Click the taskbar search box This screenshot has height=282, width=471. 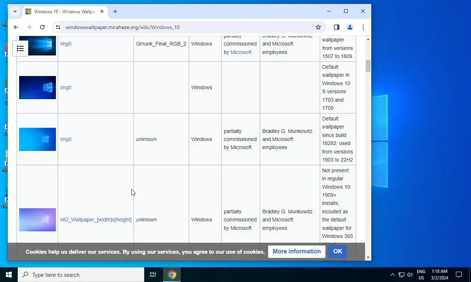click(x=81, y=275)
